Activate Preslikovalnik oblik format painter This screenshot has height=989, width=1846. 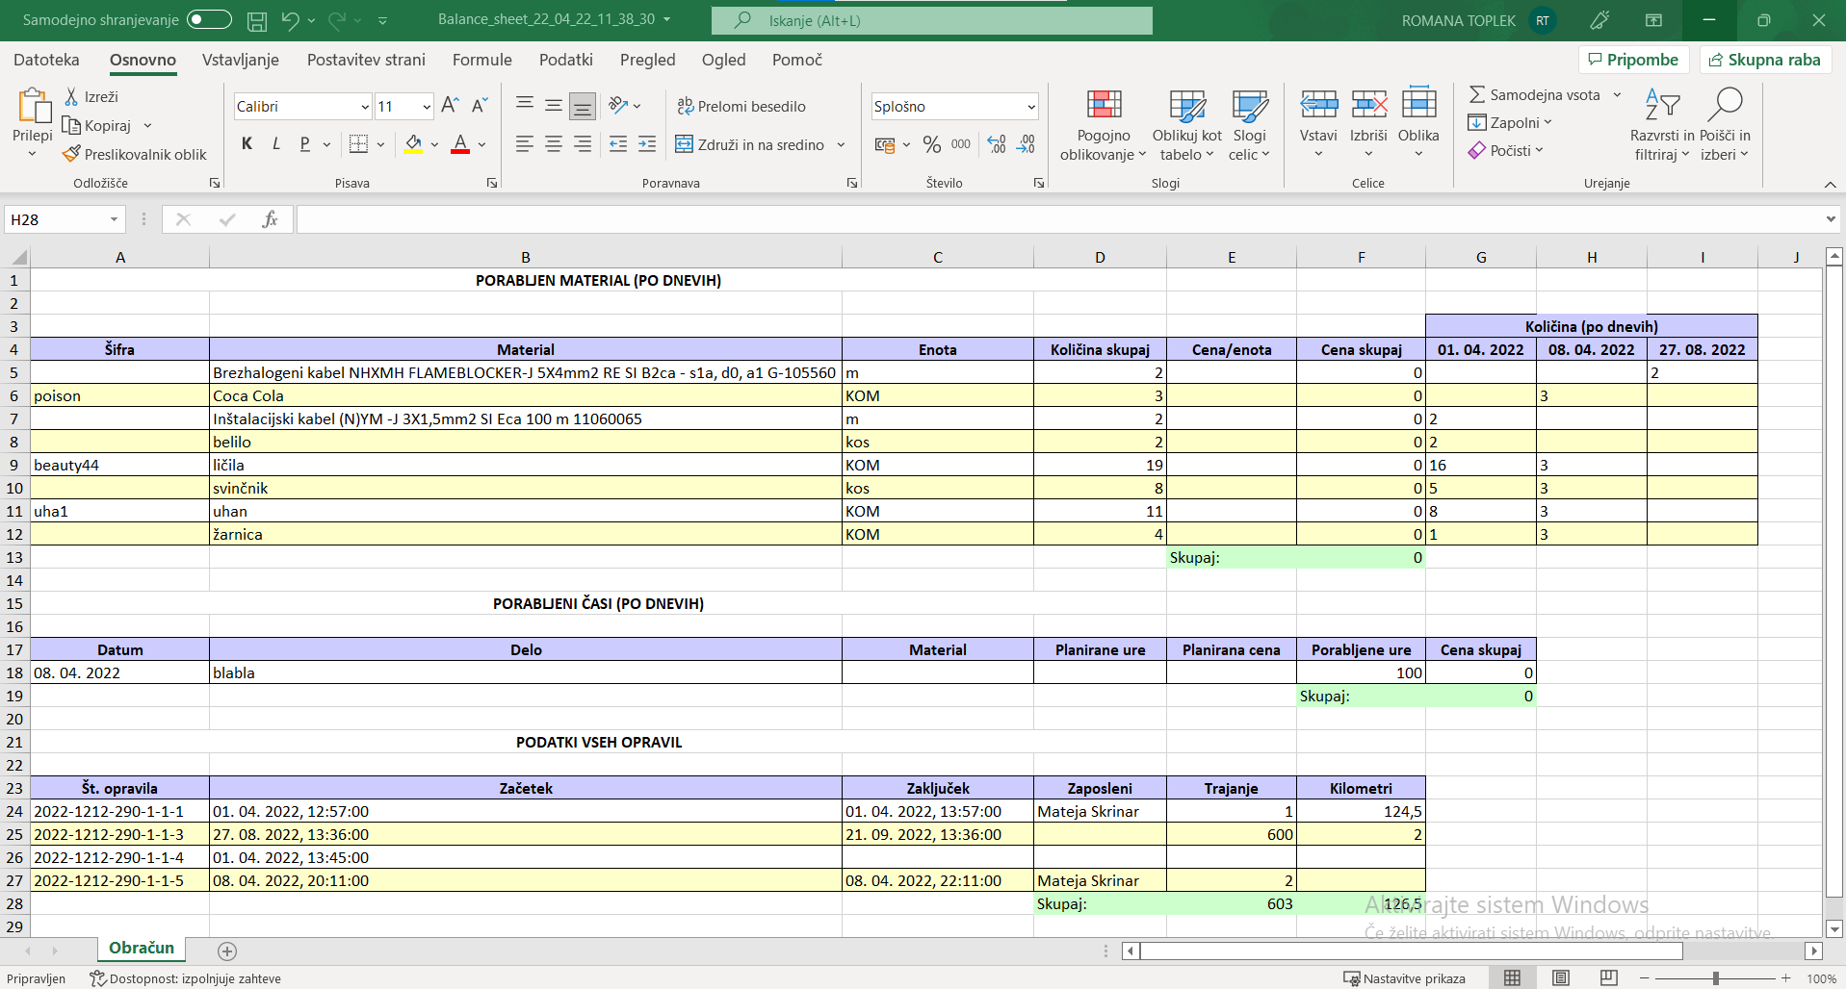[x=135, y=154]
